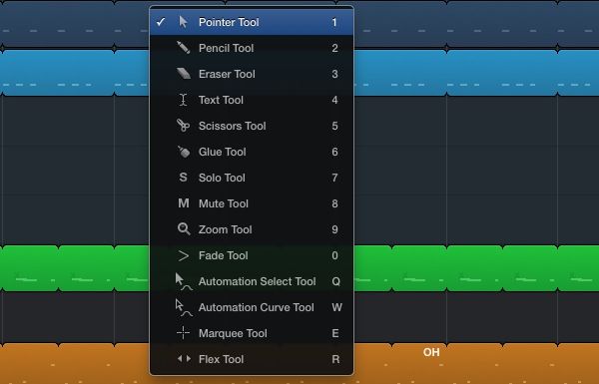Choose the Automation Select Tool icon
Image resolution: width=599 pixels, height=384 pixels.
pyautogui.click(x=184, y=281)
